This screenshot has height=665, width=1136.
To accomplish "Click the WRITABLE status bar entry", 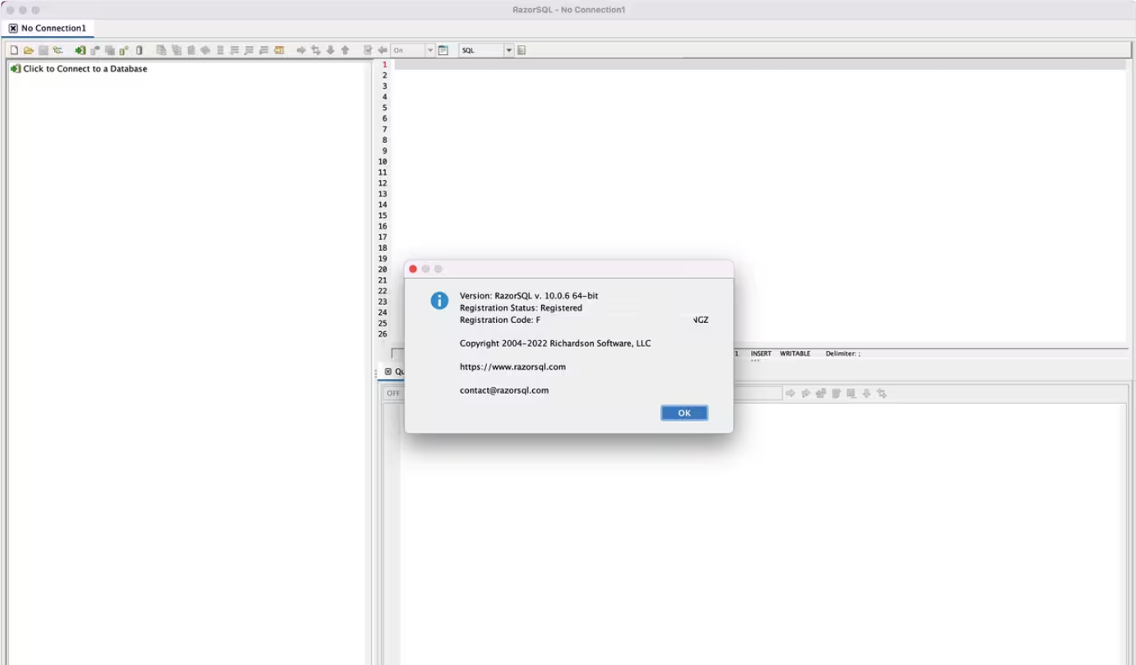I will 795,353.
